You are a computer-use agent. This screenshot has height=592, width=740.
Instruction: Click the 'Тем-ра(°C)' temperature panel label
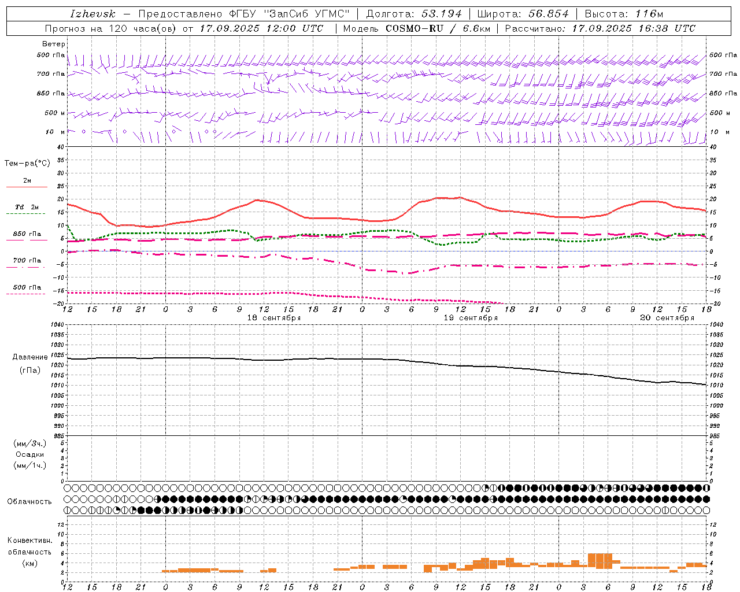point(27,164)
